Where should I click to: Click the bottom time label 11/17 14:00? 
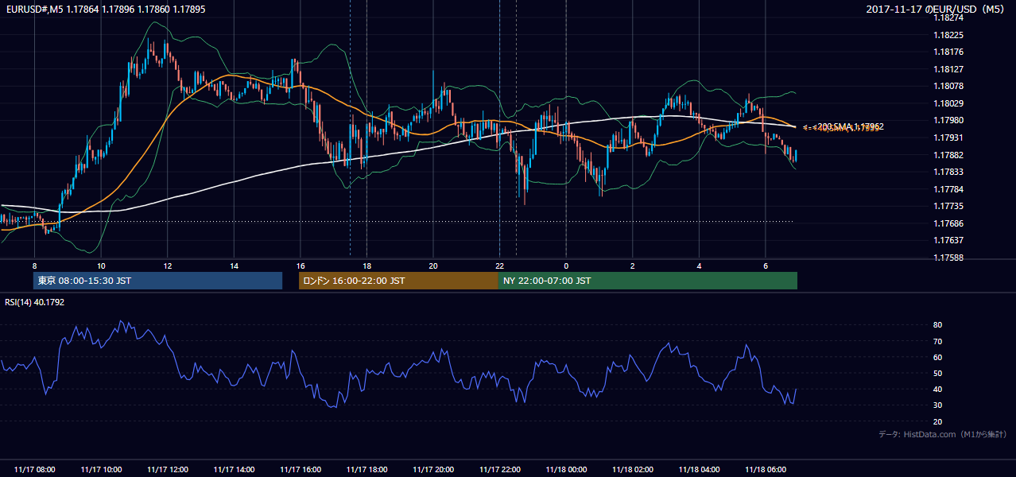pos(234,470)
